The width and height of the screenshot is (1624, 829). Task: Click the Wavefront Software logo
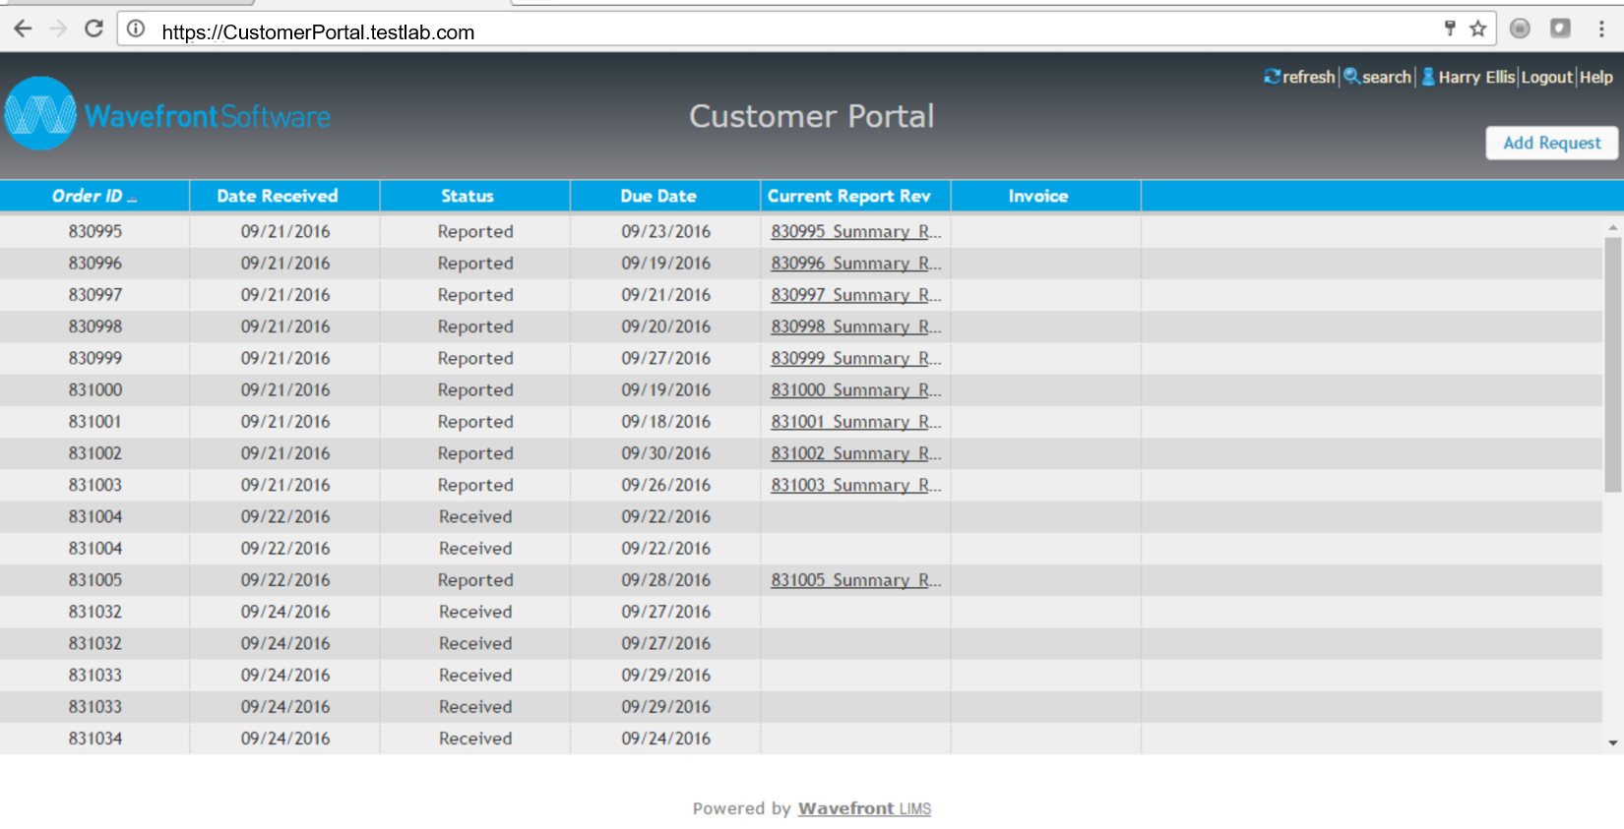click(x=167, y=114)
